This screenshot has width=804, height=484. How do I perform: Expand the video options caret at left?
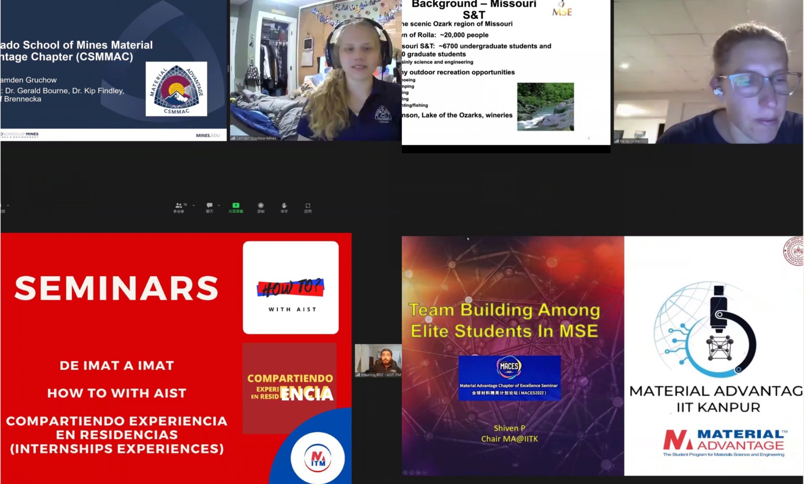8,206
